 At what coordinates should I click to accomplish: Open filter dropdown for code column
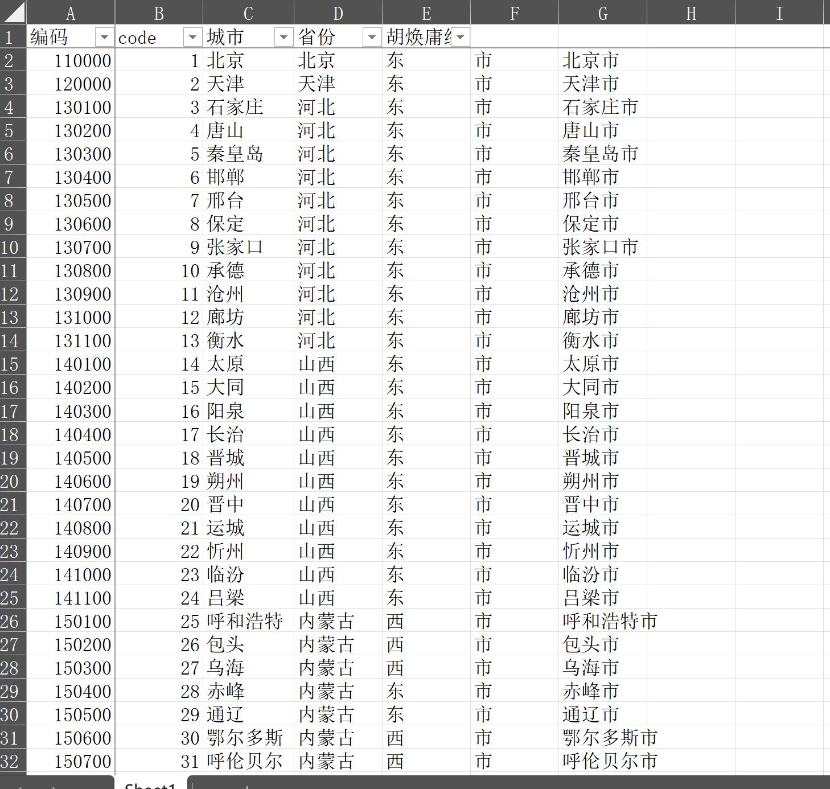point(192,38)
